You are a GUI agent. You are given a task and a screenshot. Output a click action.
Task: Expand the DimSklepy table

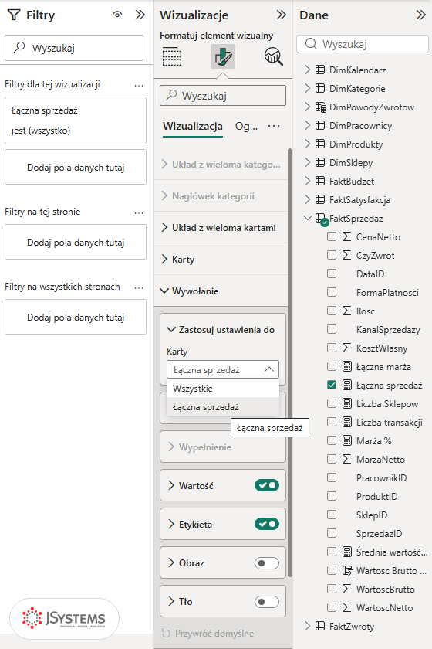pos(307,163)
